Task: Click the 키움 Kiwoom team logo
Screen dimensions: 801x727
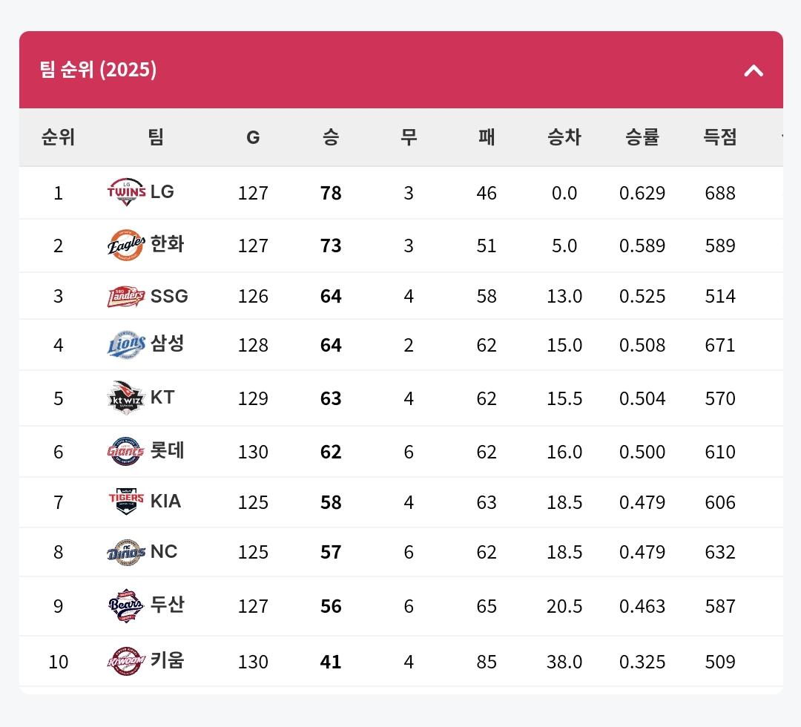Action: tap(126, 661)
